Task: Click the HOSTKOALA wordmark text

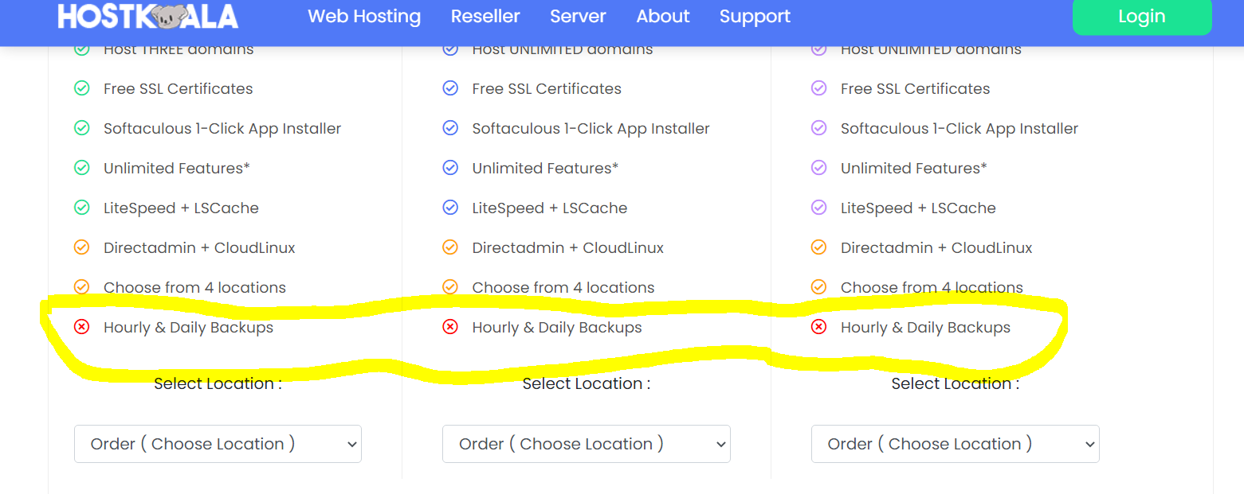Action: 148,16
